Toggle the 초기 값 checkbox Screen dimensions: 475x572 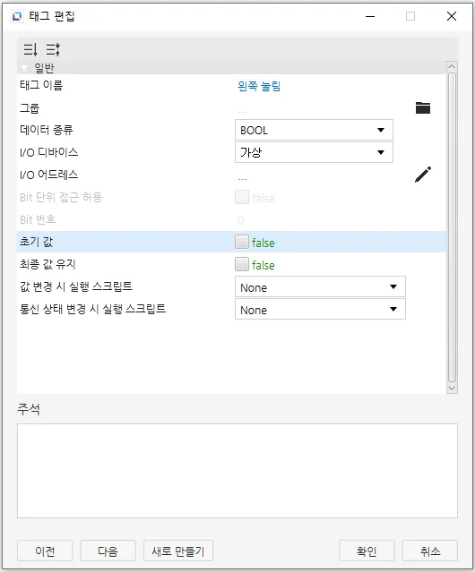click(x=242, y=242)
